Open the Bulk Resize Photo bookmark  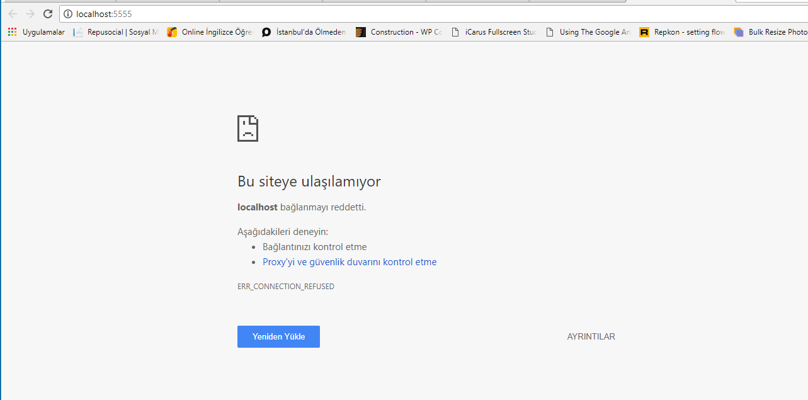[x=770, y=32]
